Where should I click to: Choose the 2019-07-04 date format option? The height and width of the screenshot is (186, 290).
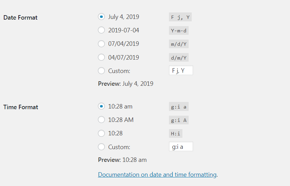[101, 30]
